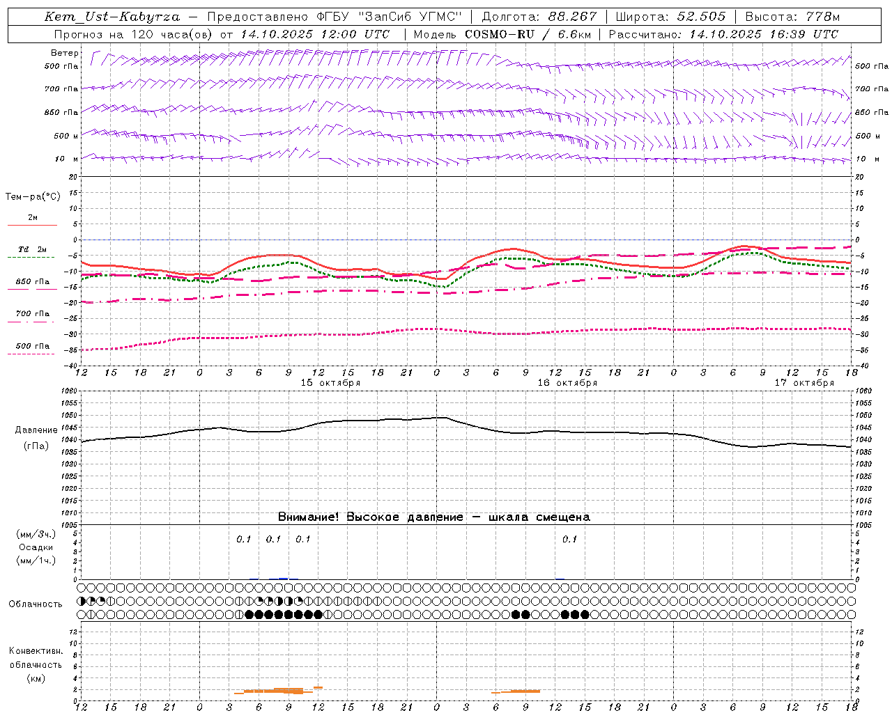Click the 1060 value on left pressure axis
The image size is (892, 713).
click(x=70, y=391)
